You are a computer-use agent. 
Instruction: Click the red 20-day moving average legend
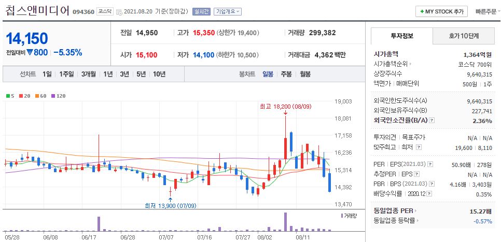[x=23, y=96]
